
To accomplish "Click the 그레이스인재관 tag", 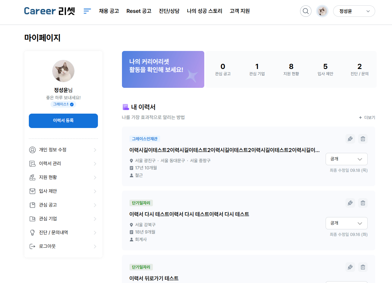I will [145, 139].
